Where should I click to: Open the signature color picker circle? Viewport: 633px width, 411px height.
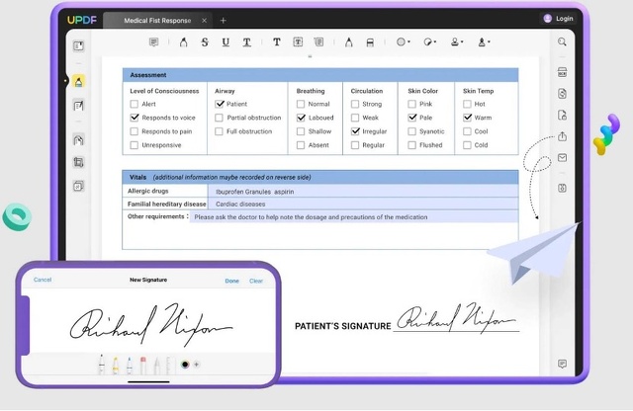(185, 365)
